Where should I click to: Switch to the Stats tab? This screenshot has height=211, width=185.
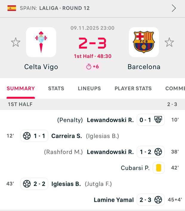(x=56, y=89)
